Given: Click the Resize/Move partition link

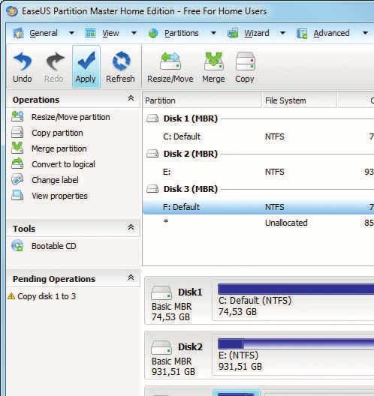Looking at the screenshot, I should click(x=71, y=117).
